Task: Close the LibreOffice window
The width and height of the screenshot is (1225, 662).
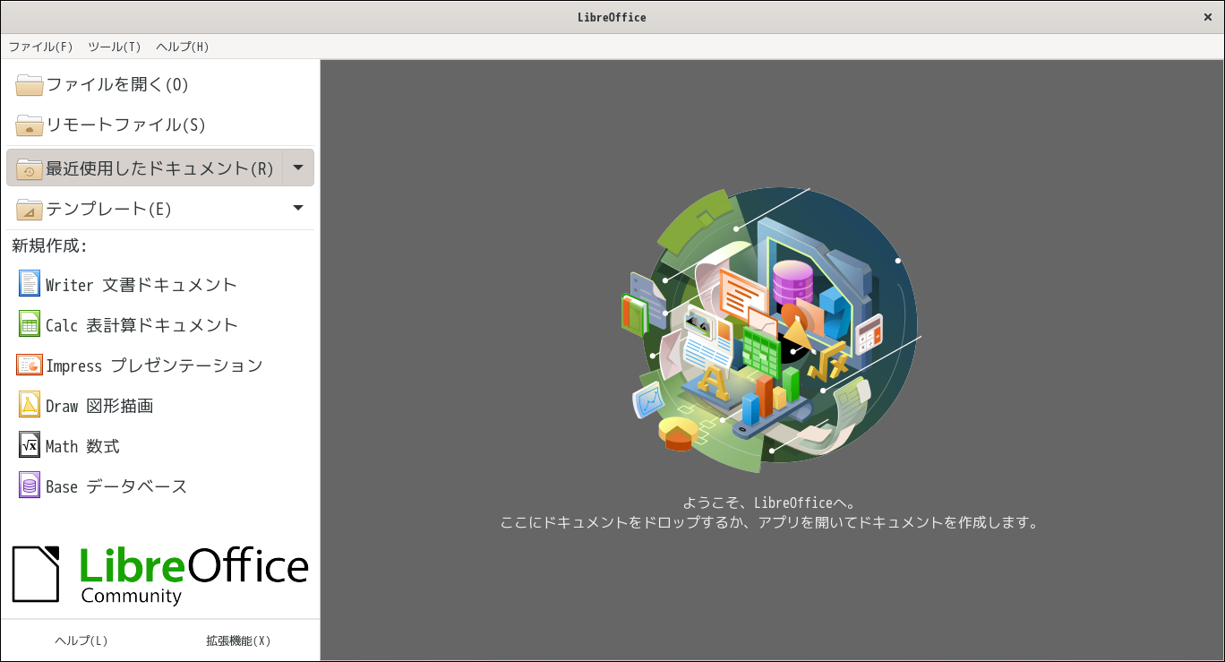Action: tap(1208, 17)
